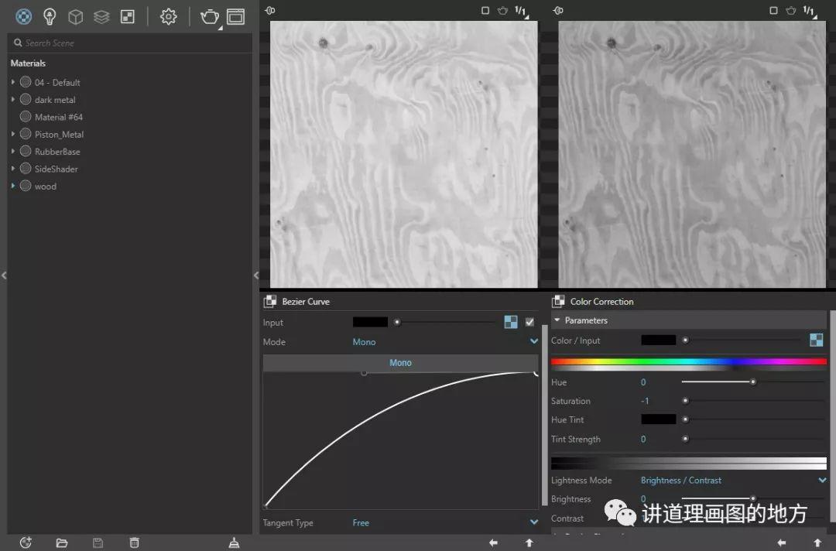Expand the RubberBase material
The height and width of the screenshot is (551, 836).
13,152
